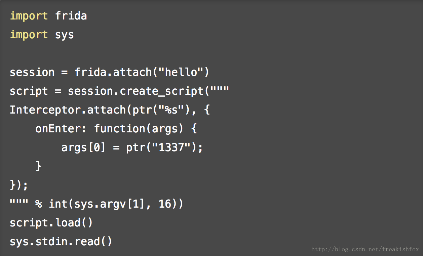Click 'frida.attach' function call
The image size is (423, 256).
[113, 72]
